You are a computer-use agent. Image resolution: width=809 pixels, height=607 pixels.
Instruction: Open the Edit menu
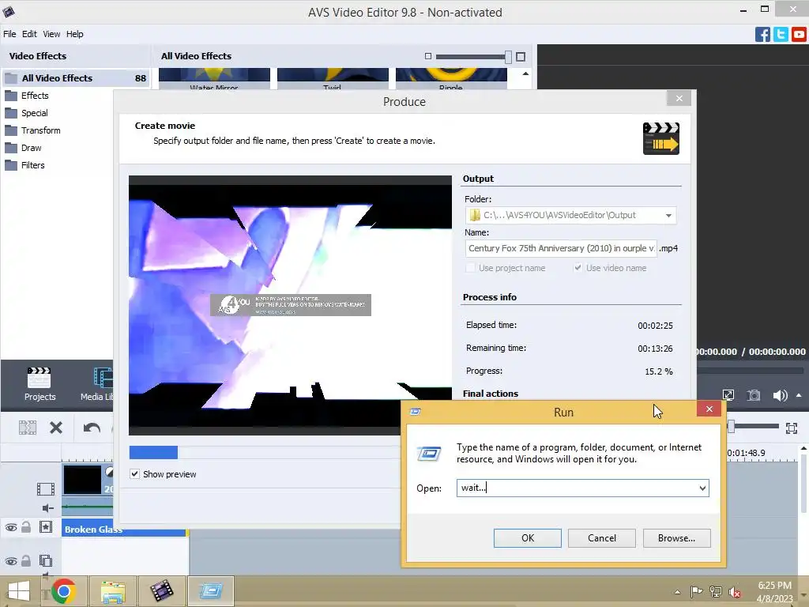[29, 34]
